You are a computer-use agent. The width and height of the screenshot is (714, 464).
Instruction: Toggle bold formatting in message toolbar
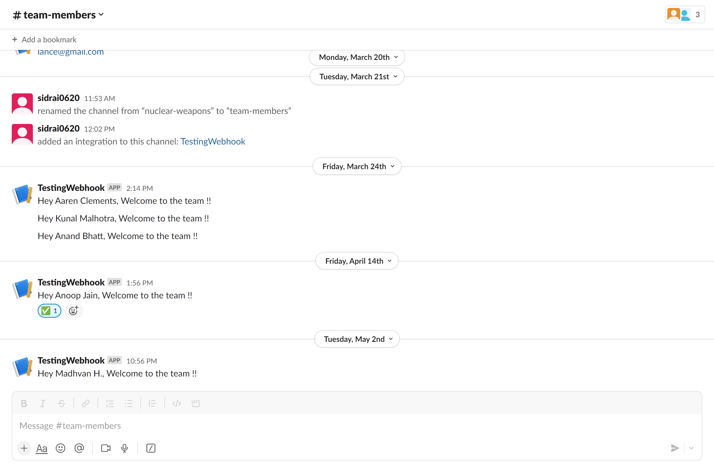(x=24, y=404)
